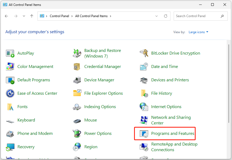Click the Internet Options globe icon
Image resolution: width=232 pixels, height=160 pixels.
pos(144,107)
